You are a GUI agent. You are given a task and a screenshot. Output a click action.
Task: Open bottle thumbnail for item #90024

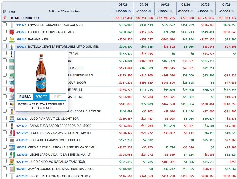[x=12, y=47]
